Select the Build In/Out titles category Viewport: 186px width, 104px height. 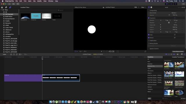tap(9, 16)
